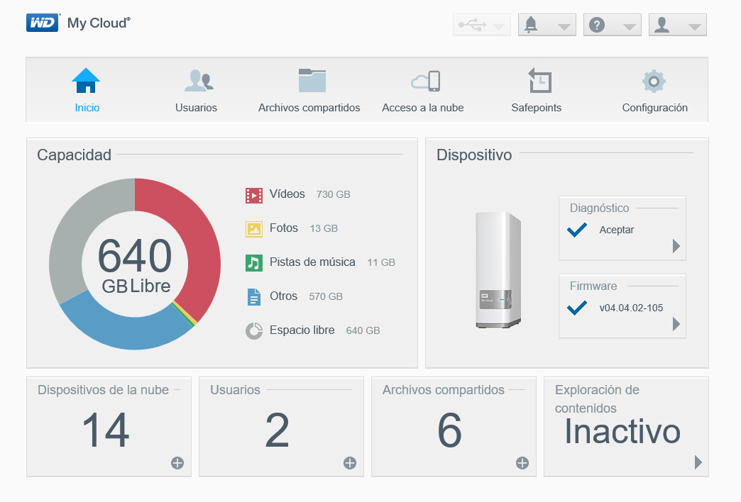Open Exploración de contenidos arrow
Viewport: 741px width, 502px height.
coord(698,462)
